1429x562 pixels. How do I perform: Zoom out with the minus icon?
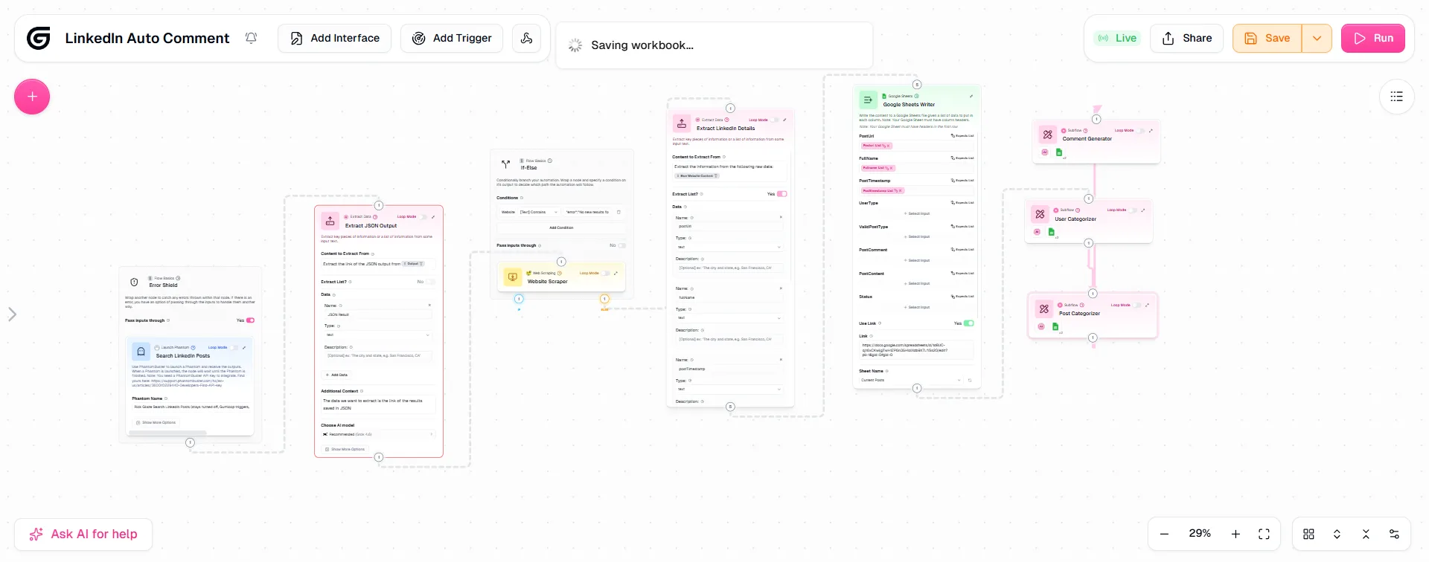point(1165,534)
